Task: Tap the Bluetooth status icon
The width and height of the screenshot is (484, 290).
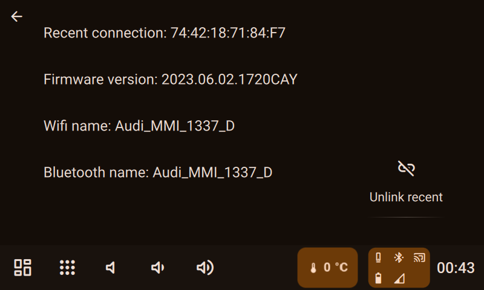Action: [399, 258]
